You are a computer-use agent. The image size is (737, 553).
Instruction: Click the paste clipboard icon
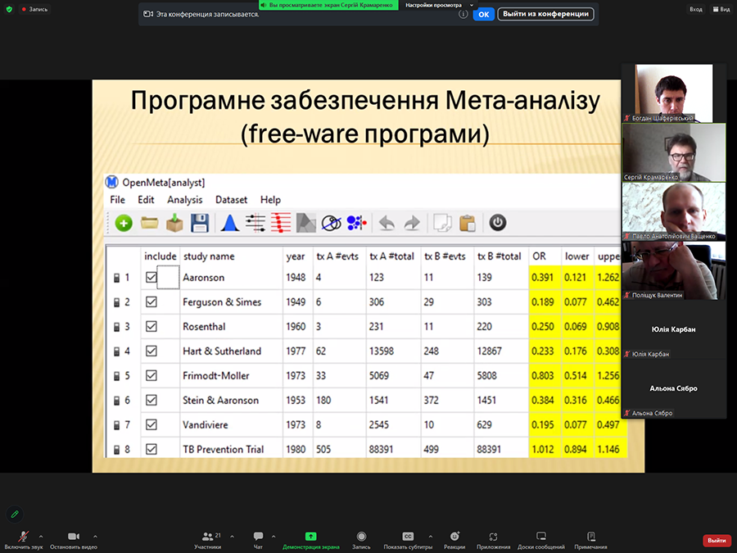click(x=468, y=223)
